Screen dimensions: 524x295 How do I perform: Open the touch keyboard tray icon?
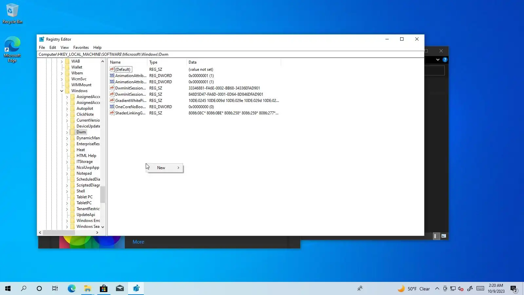480,288
